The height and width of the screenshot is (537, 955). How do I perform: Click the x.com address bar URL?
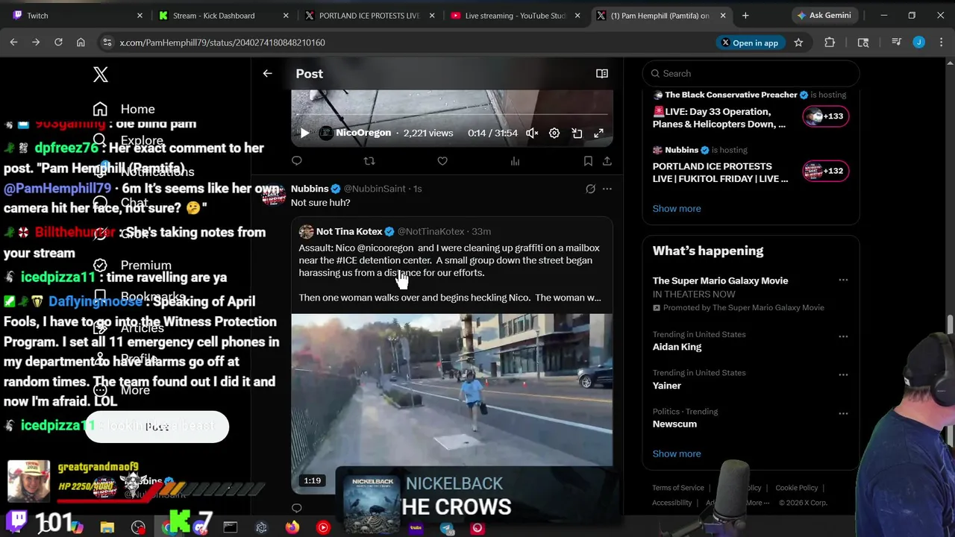(222, 43)
